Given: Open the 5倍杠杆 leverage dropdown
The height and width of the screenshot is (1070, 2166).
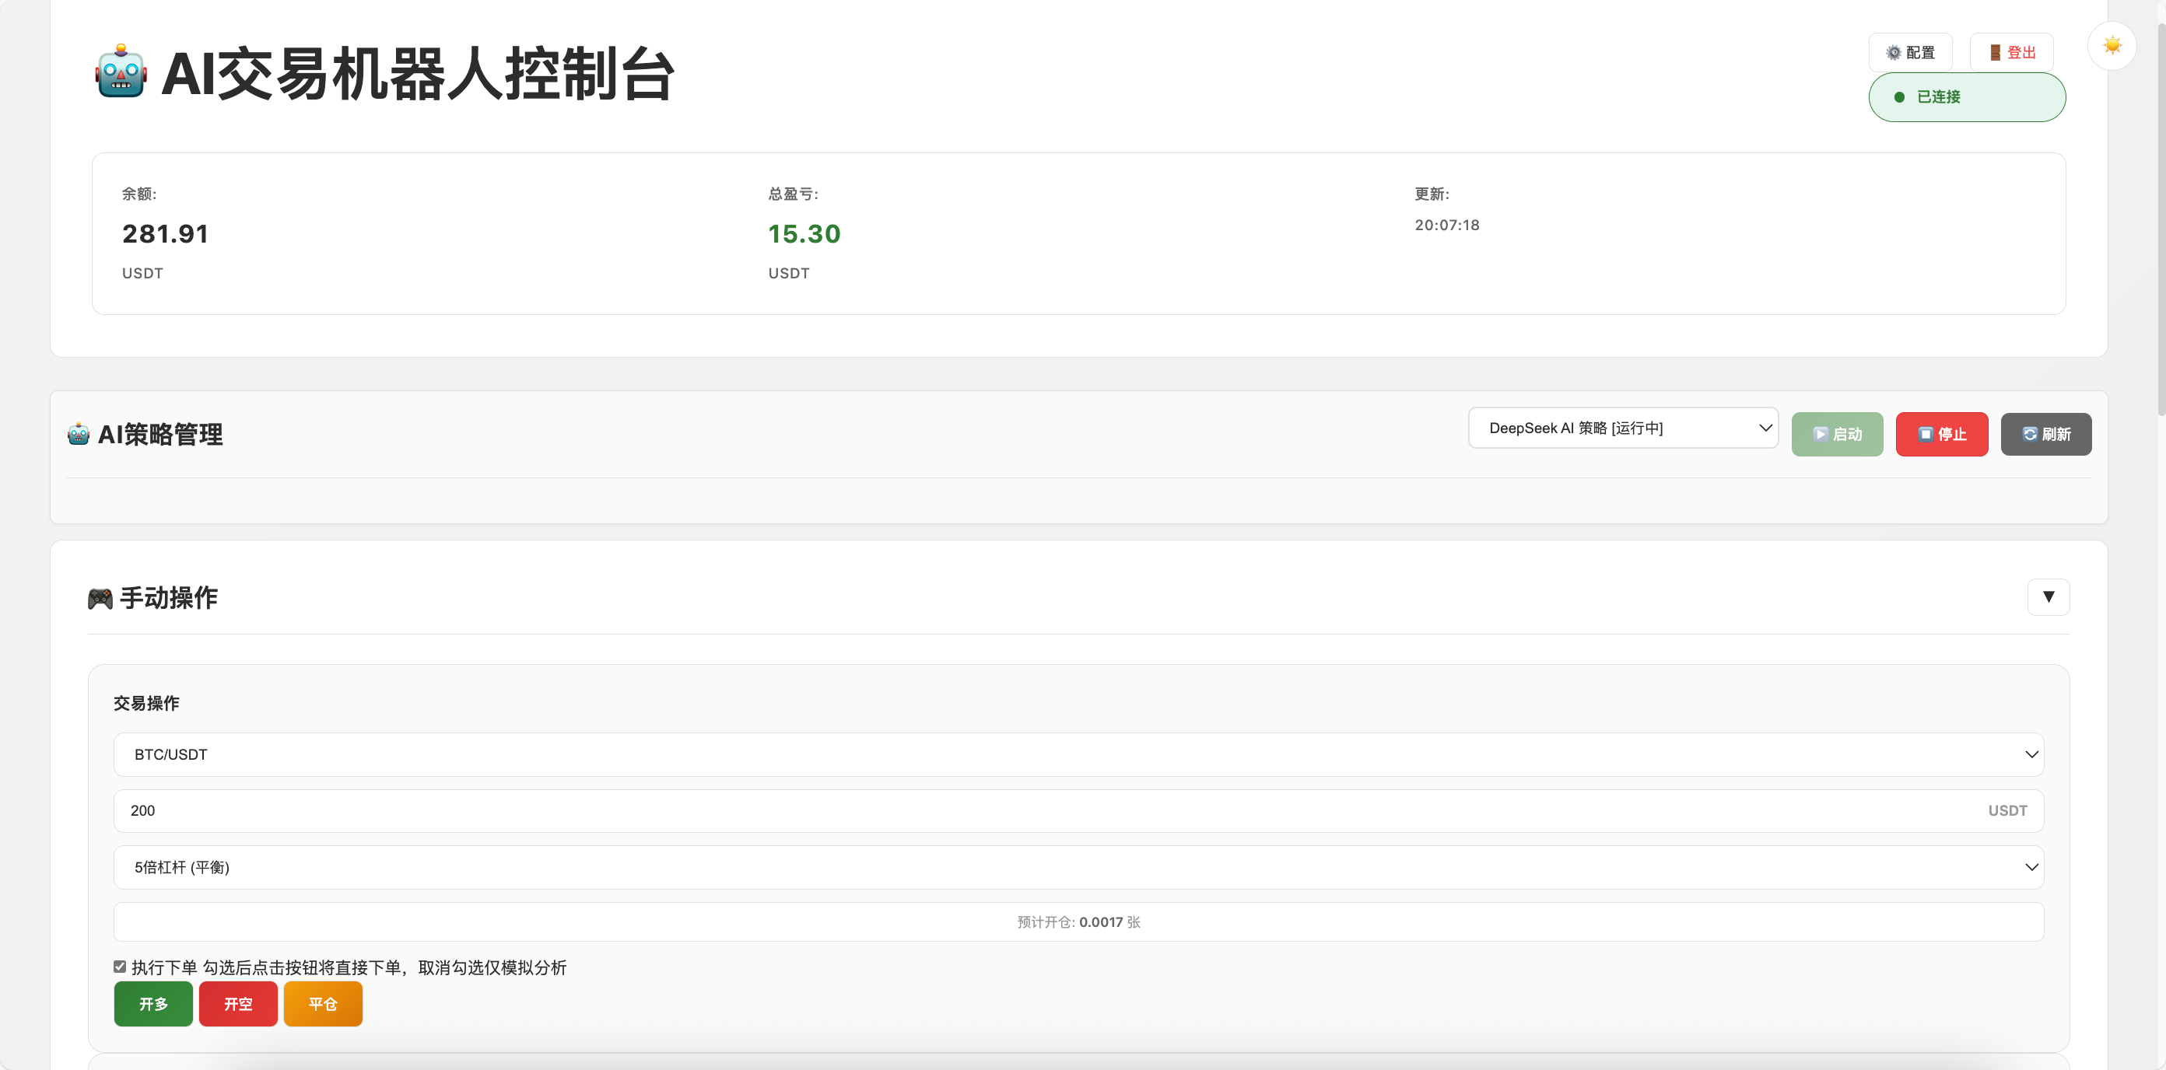Looking at the screenshot, I should [1078, 866].
